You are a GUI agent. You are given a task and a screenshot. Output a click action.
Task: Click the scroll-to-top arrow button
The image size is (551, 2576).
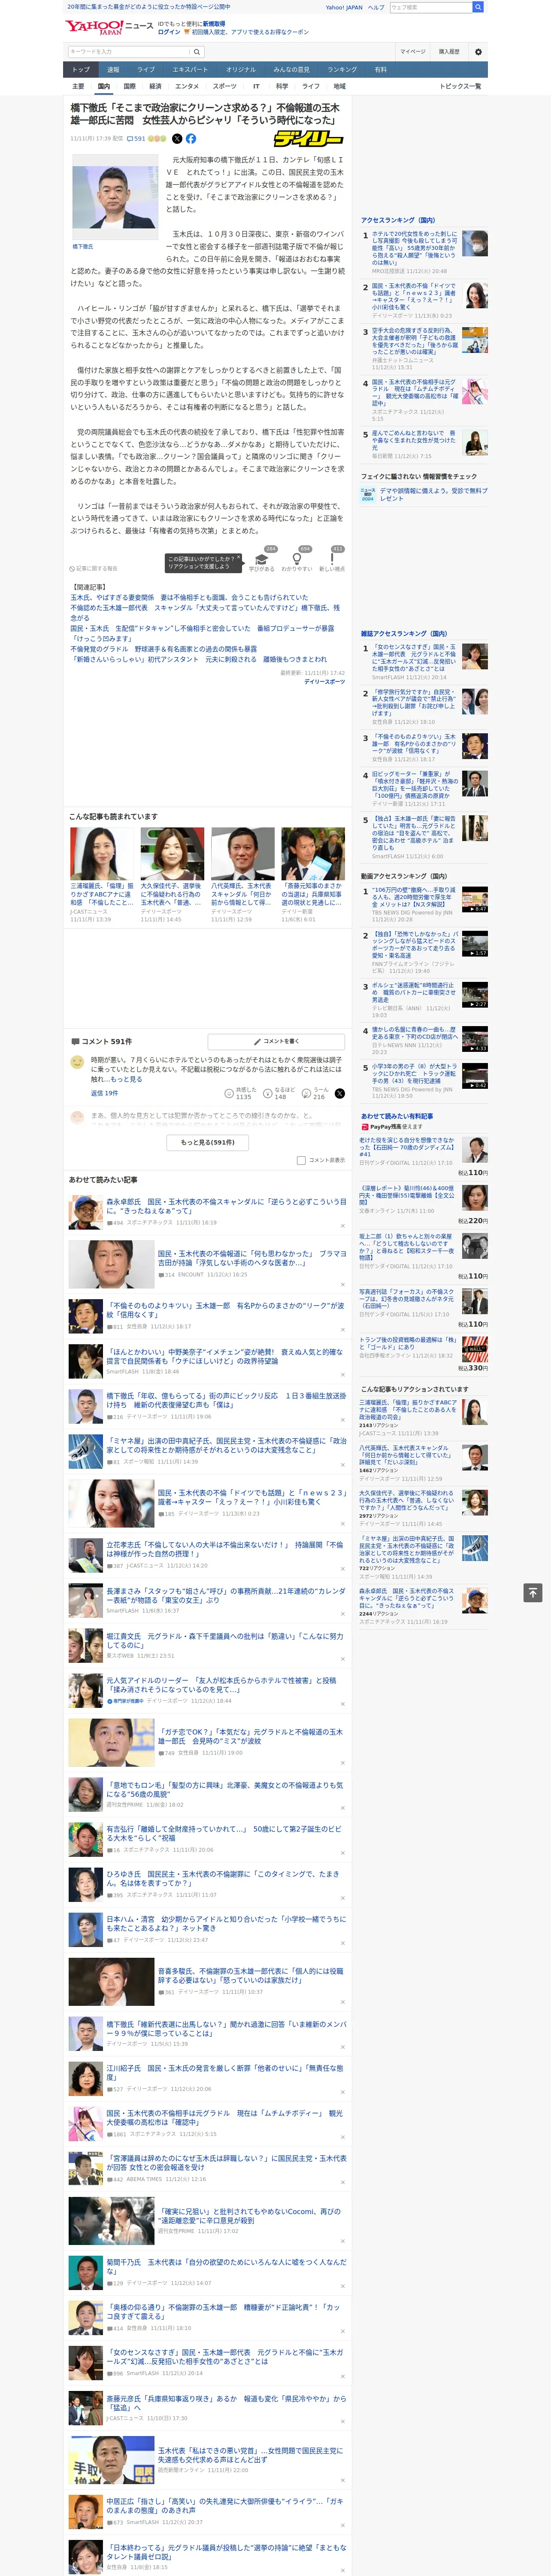(x=533, y=1592)
